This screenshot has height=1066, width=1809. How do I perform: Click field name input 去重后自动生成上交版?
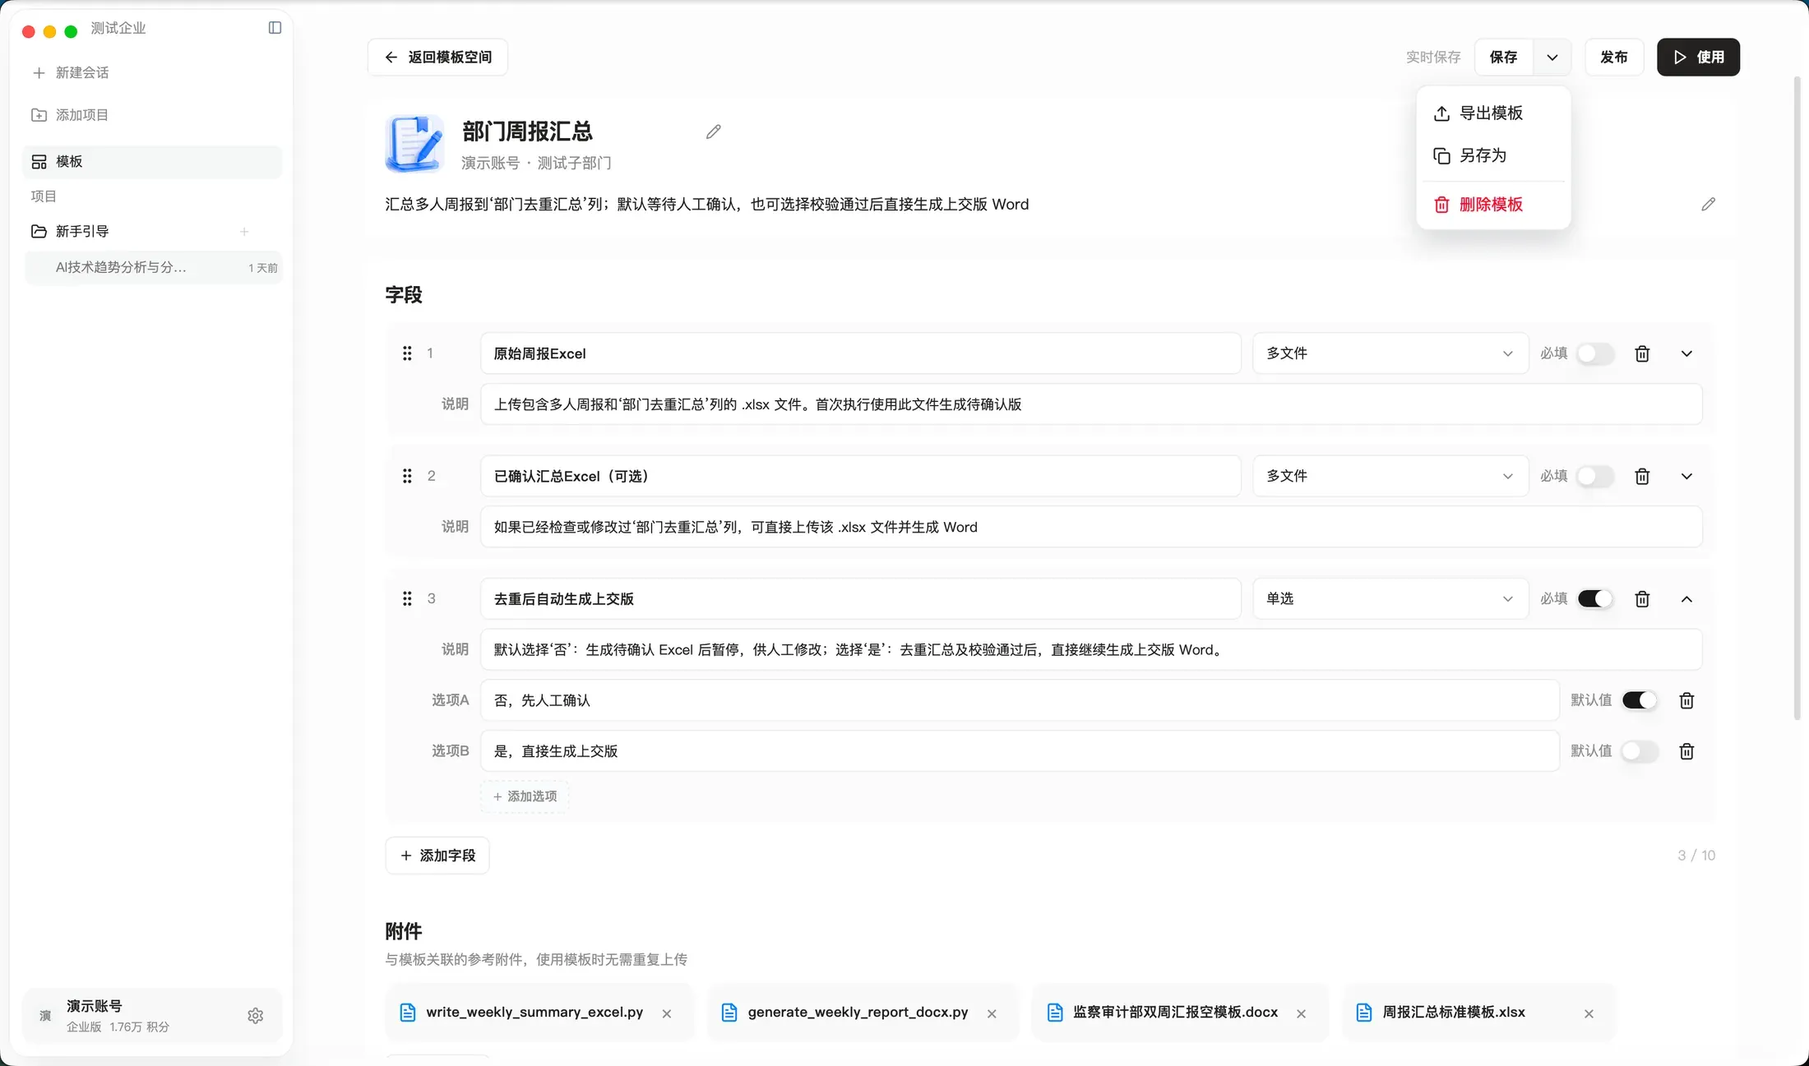pos(860,598)
